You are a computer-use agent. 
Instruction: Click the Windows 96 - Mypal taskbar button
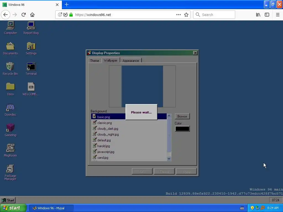pyautogui.click(x=51, y=208)
